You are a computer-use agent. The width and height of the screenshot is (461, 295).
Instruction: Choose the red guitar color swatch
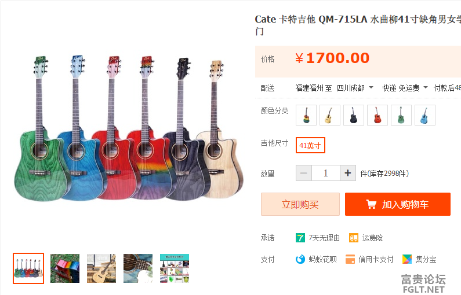[377, 115]
